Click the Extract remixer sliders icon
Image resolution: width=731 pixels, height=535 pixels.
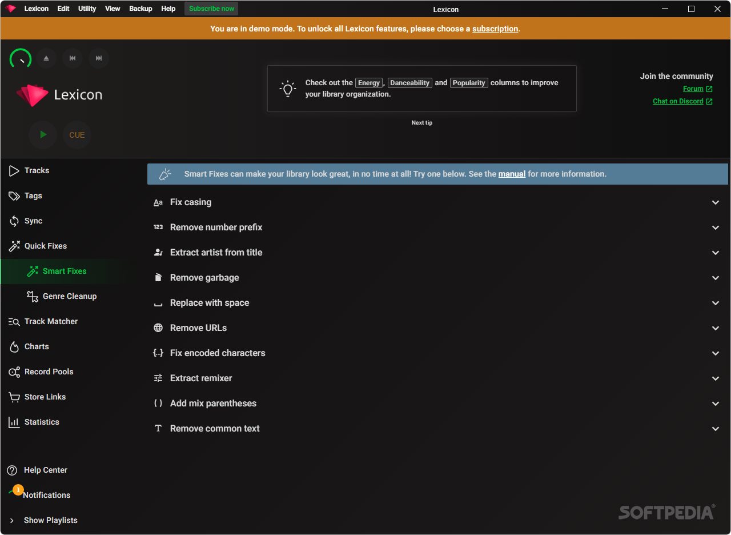158,378
